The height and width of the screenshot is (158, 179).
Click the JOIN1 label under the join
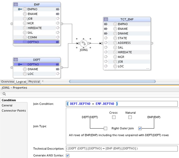click(x=84, y=50)
